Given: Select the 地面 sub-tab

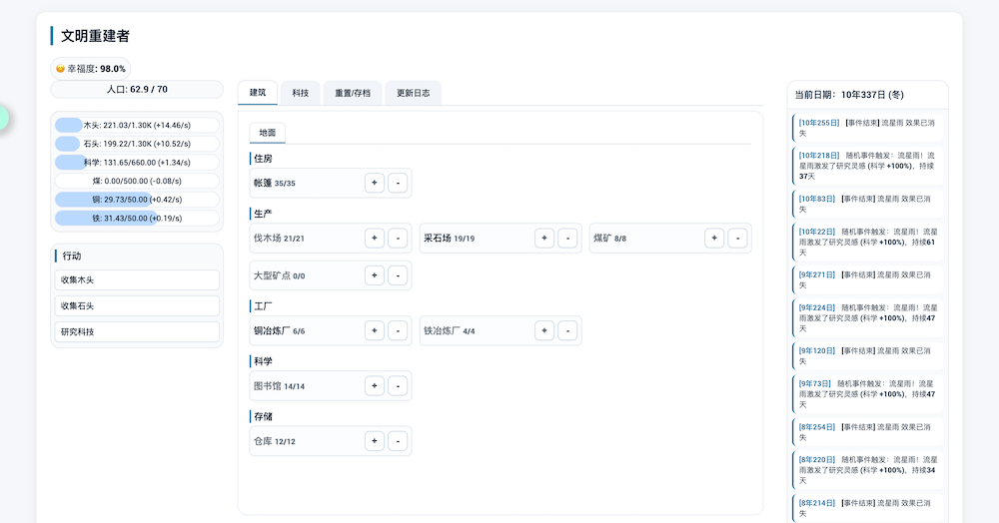Looking at the screenshot, I should pyautogui.click(x=268, y=133).
